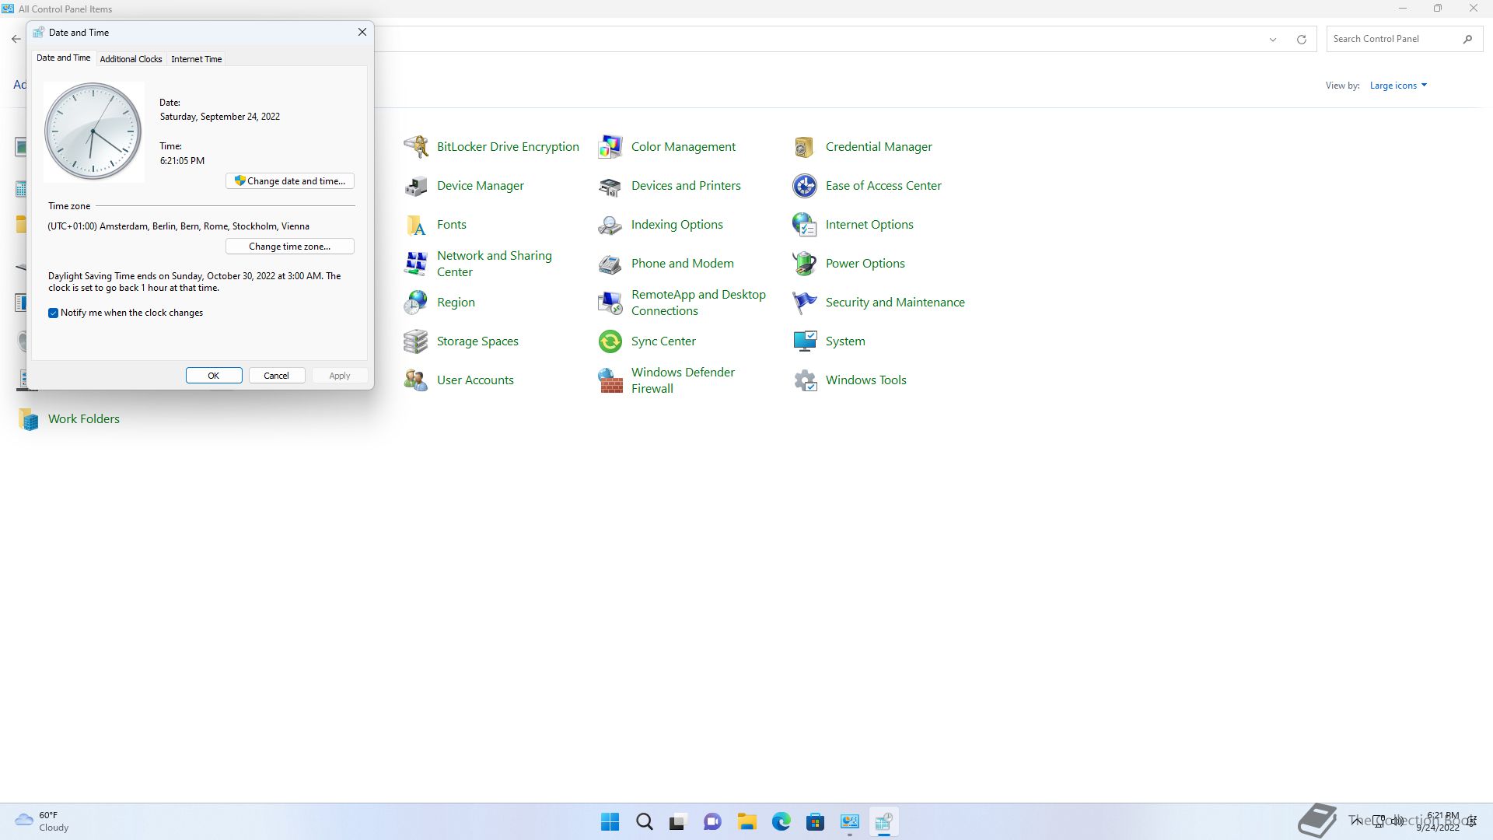This screenshot has height=840, width=1493.
Task: Switch to the Additional Clocks tab
Action: [131, 59]
